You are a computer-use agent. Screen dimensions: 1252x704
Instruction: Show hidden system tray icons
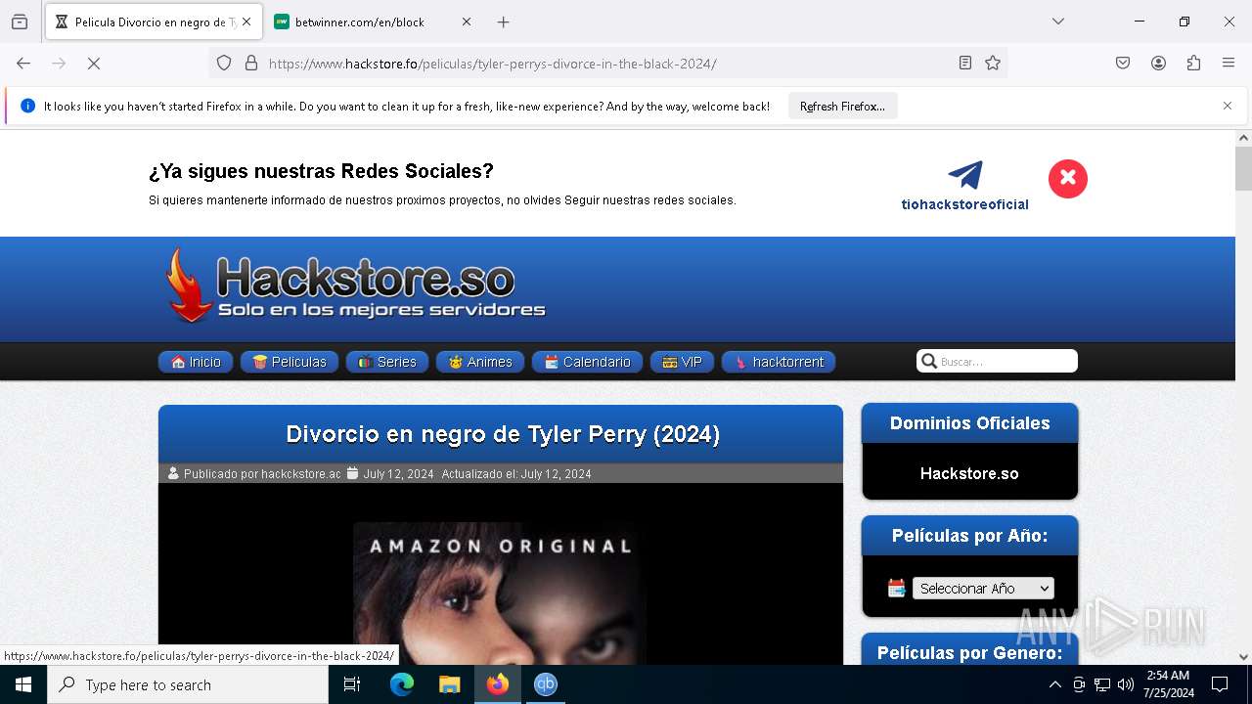1054,684
